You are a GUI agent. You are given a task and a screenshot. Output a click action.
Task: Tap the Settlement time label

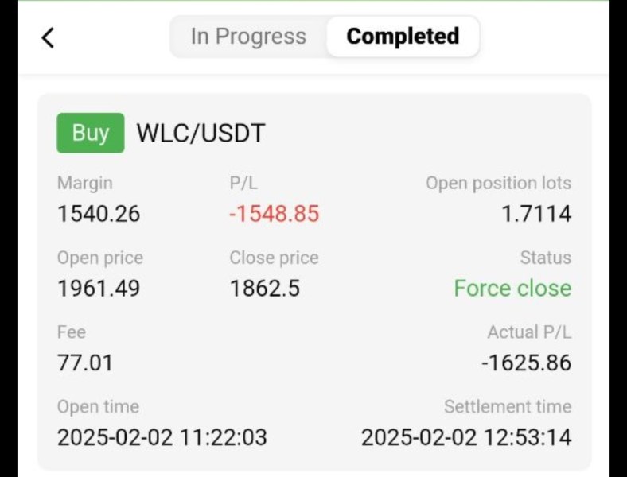tap(508, 407)
